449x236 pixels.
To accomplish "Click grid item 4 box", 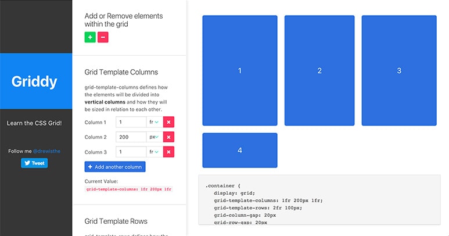I will point(239,150).
